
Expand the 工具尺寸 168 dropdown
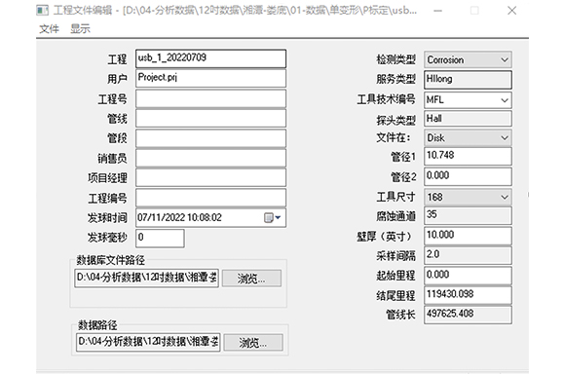tap(505, 197)
